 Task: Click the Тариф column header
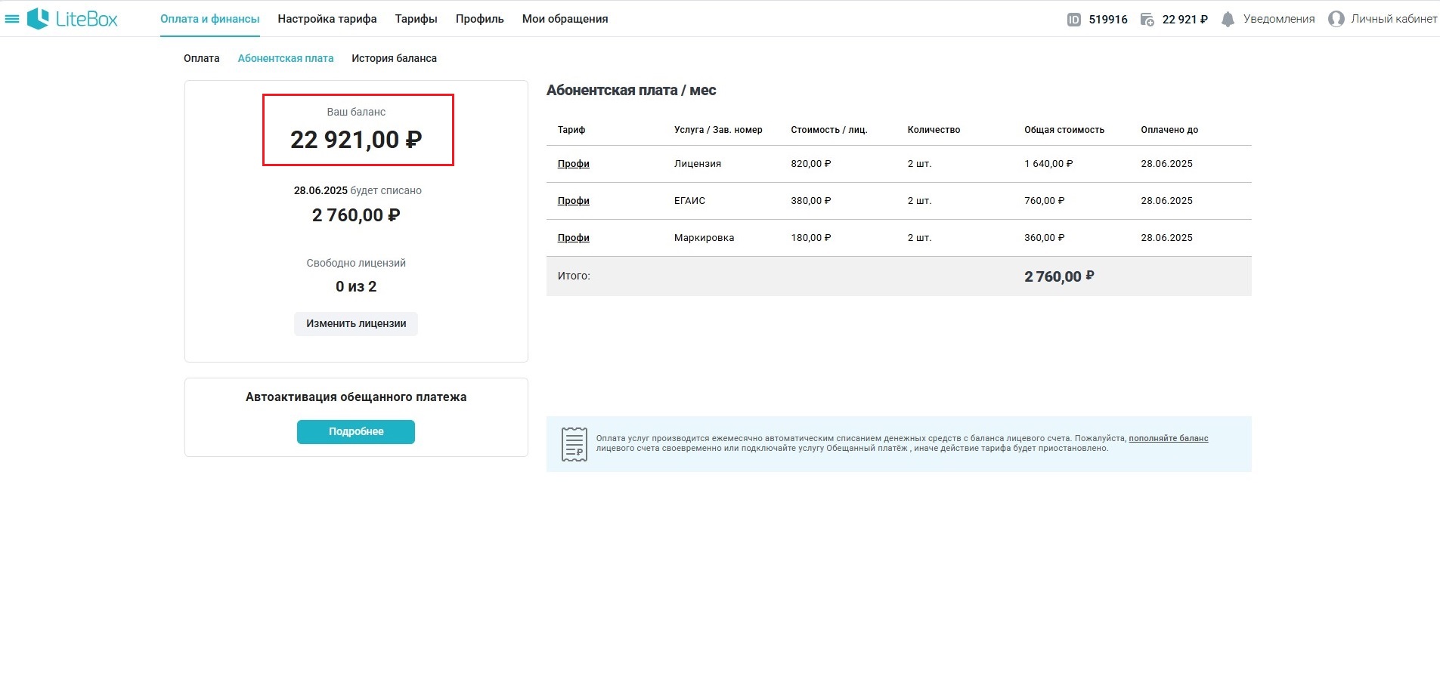click(x=571, y=130)
